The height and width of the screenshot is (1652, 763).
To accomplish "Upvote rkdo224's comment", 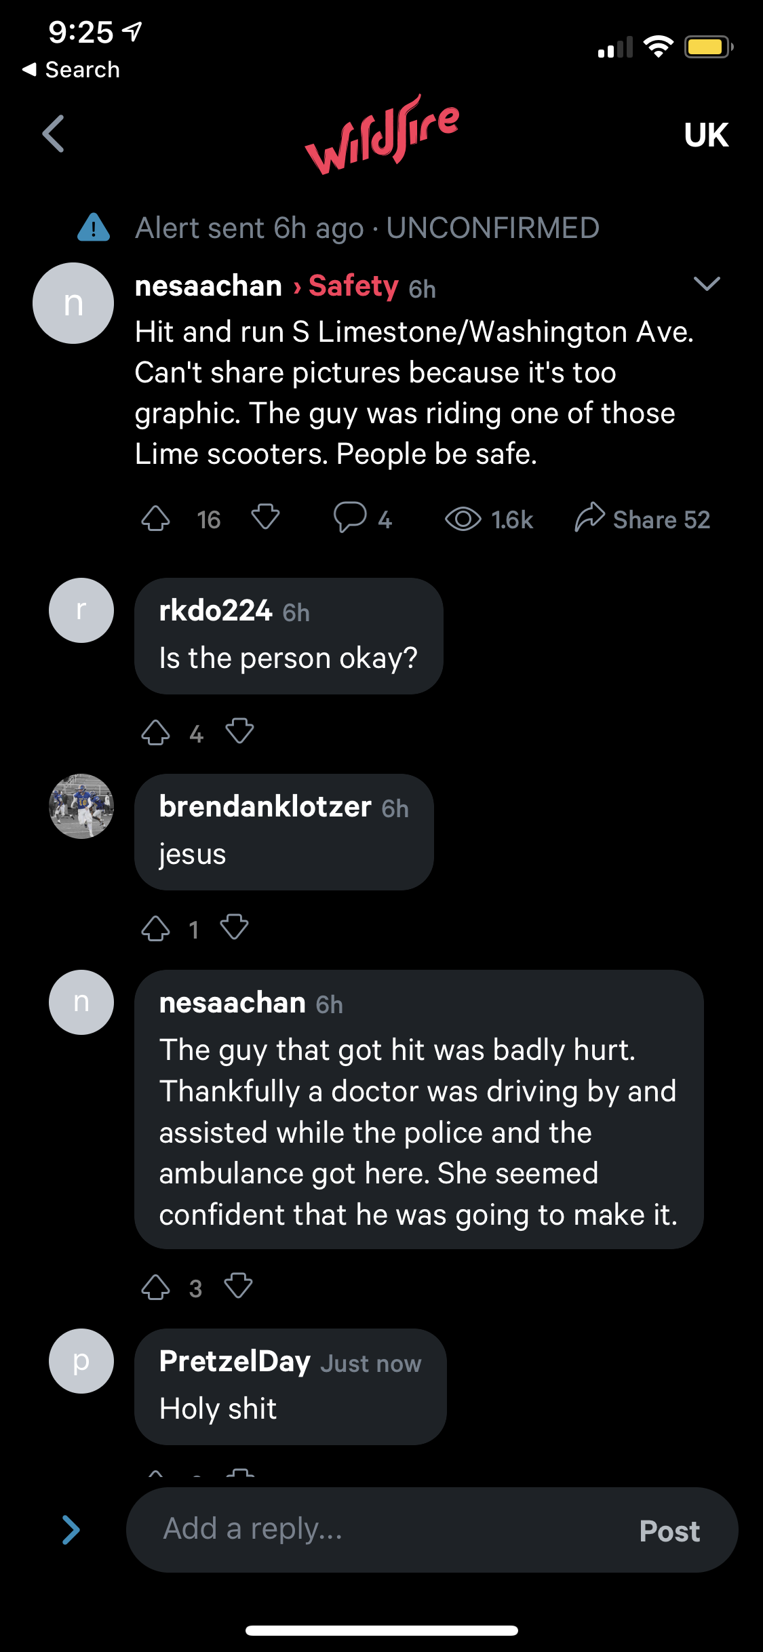I will point(155,732).
